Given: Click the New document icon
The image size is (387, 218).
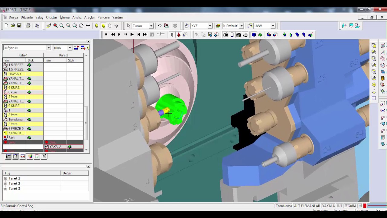Looking at the screenshot, I should click(6, 26).
